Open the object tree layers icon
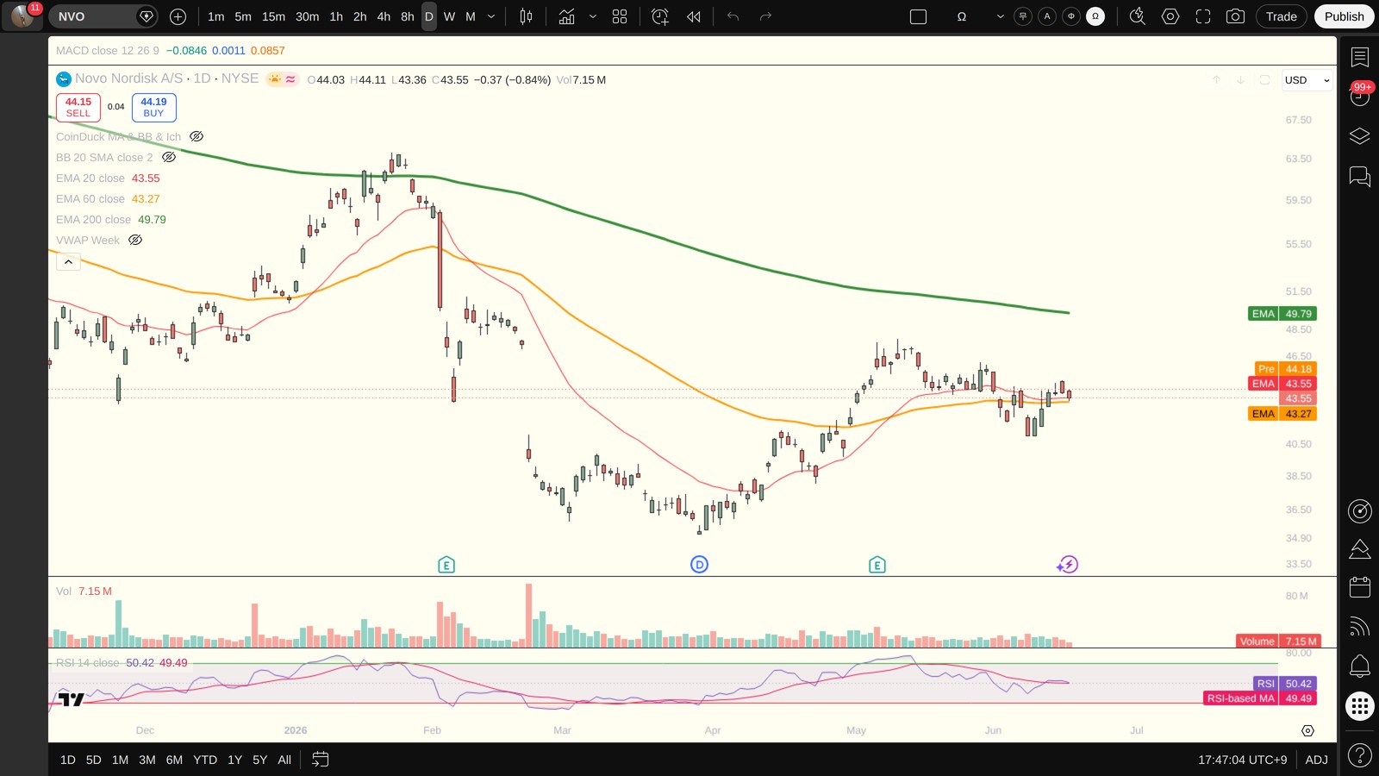This screenshot has width=1379, height=776. pyautogui.click(x=1360, y=136)
